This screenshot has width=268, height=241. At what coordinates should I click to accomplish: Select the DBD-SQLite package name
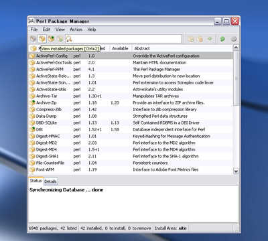pyautogui.click(x=46, y=123)
